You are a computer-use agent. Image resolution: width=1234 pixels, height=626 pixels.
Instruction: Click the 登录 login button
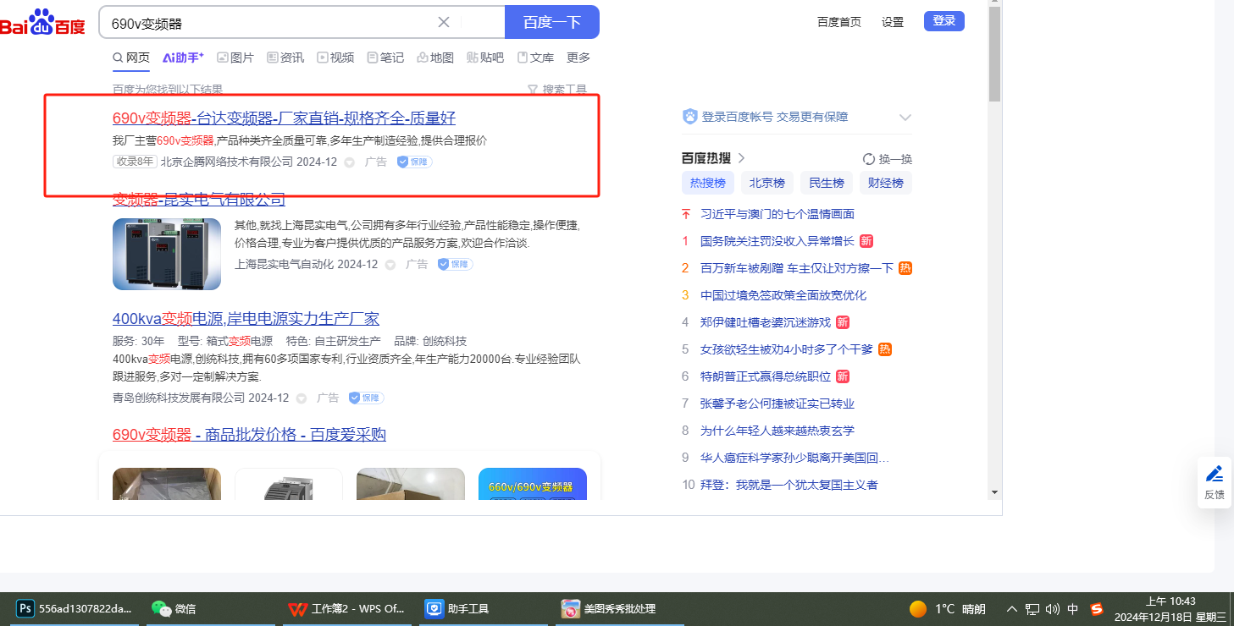click(944, 21)
